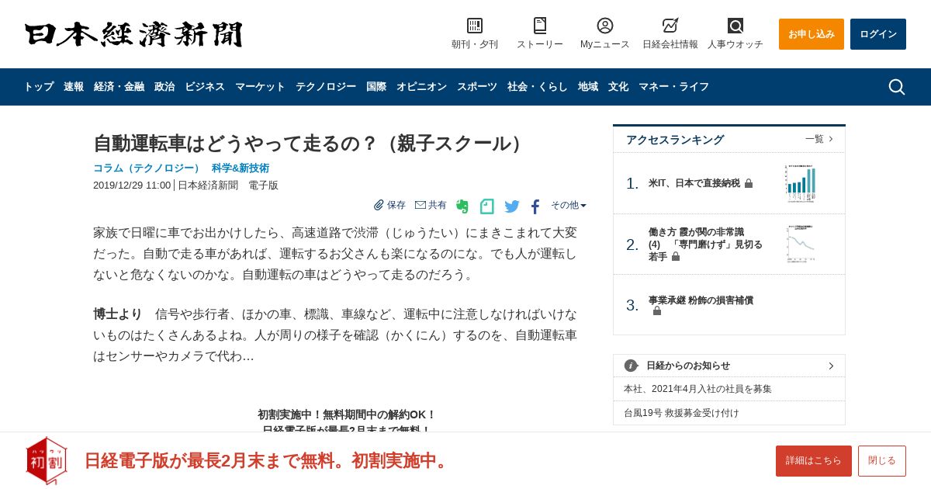The image size is (931, 489).
Task: Open the 人事ウオッチ icon
Action: [x=735, y=26]
